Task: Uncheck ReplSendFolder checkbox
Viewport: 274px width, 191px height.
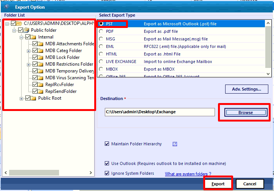Action: (35, 91)
